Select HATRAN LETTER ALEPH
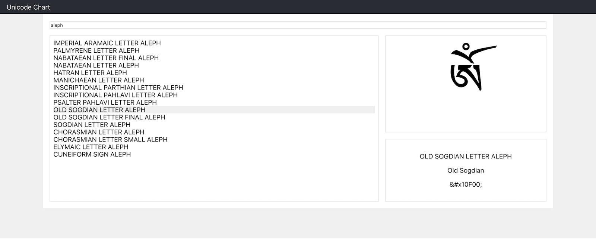Screen dimensions: 596x239 (x=90, y=73)
